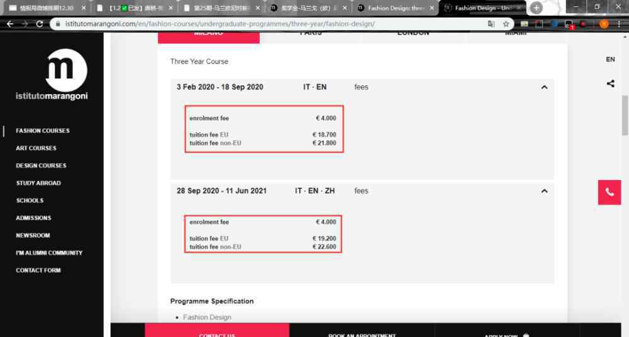Image resolution: width=629 pixels, height=337 pixels.
Task: Click the '€ 22.600' non-EU tuition value
Action: pyautogui.click(x=324, y=247)
